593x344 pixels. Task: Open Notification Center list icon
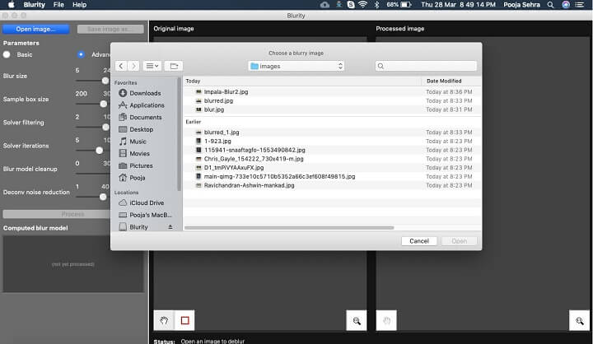[579, 5]
